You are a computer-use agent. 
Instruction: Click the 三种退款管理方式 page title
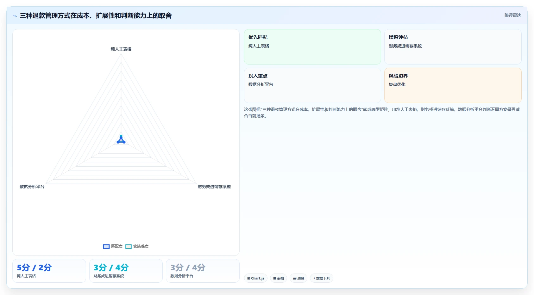[x=96, y=15]
